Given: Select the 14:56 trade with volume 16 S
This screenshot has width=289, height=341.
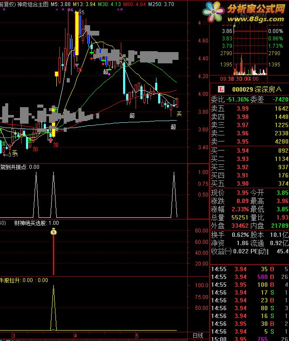Looking at the screenshot, I should (250, 316).
